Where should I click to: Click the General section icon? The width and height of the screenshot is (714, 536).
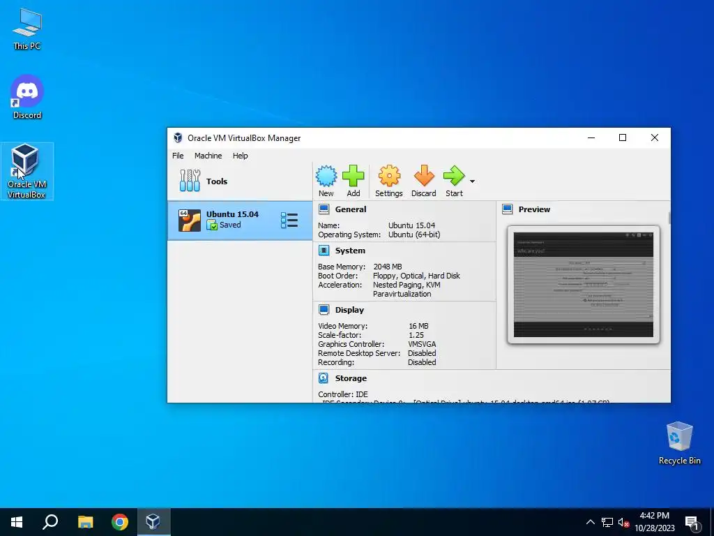point(324,209)
